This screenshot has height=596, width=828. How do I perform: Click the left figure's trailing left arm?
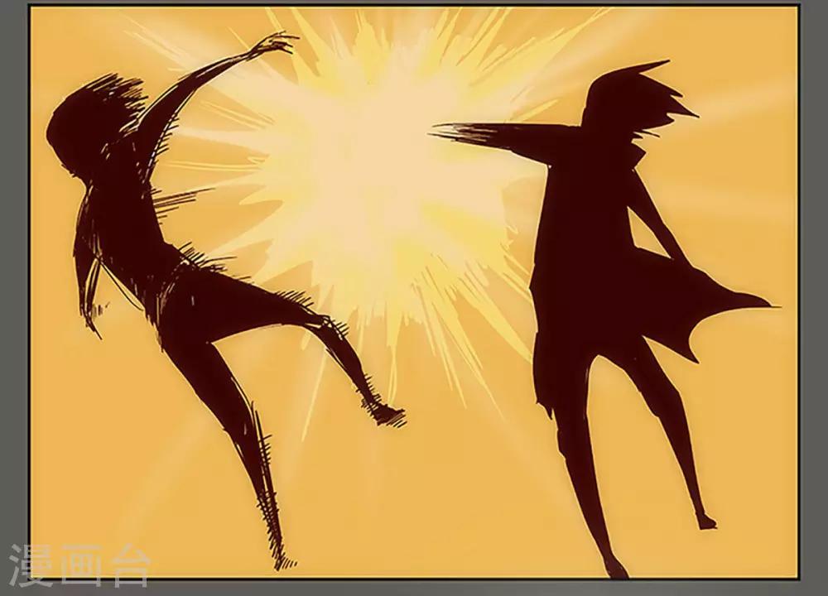click(x=87, y=290)
